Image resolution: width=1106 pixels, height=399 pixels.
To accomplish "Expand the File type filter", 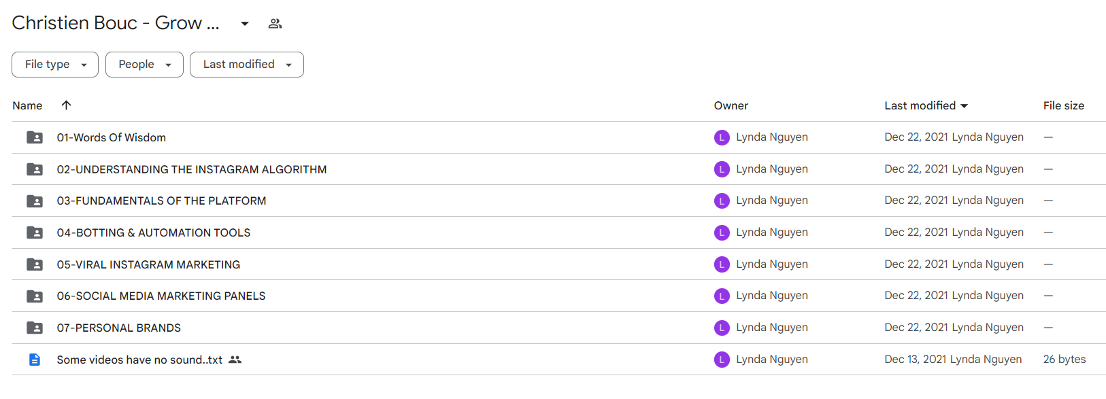I will (55, 65).
